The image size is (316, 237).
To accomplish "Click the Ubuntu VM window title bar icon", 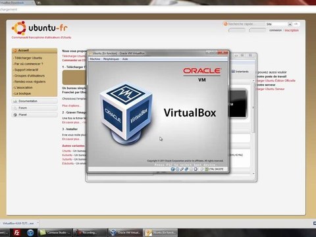I will (x=90, y=53).
